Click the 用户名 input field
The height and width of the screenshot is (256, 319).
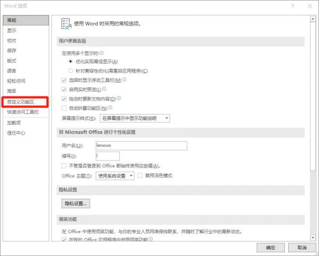tap(141, 146)
